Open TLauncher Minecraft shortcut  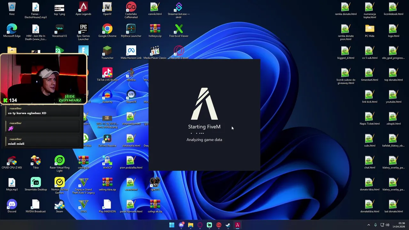107,53
